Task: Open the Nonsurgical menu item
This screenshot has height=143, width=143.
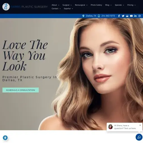Action: click(80, 5)
